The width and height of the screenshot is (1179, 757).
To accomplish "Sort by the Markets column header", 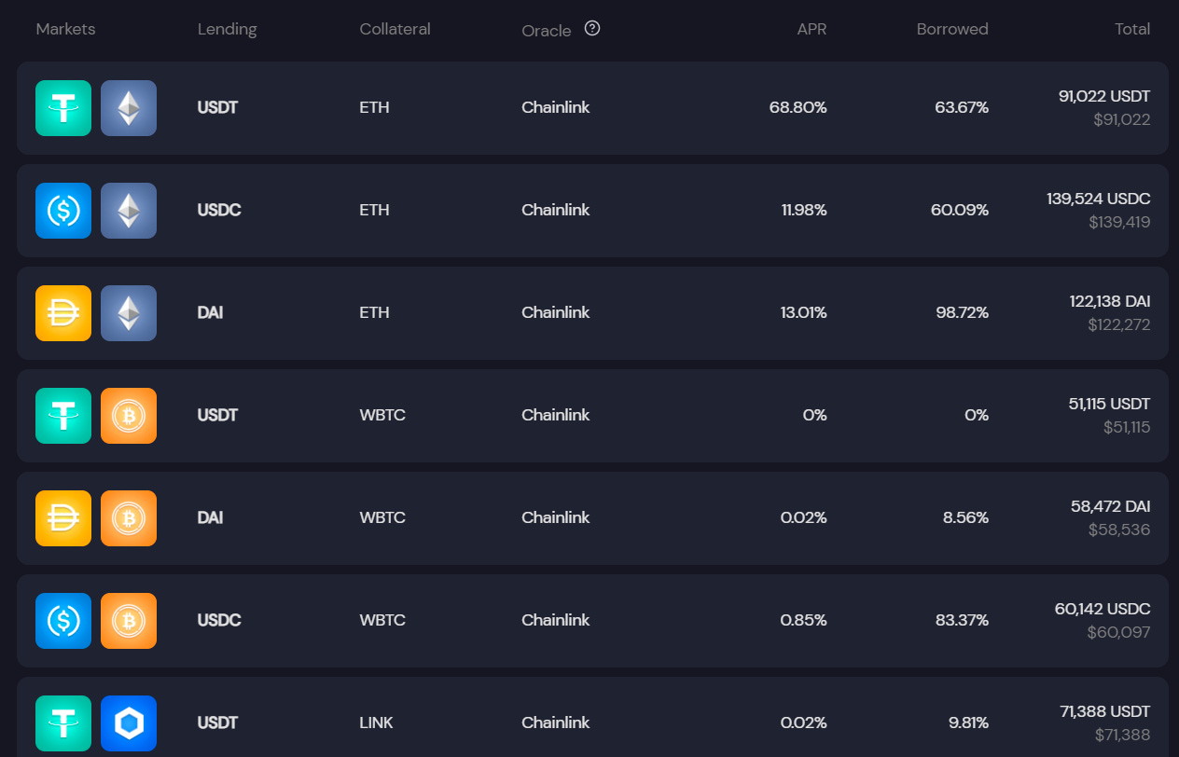I will tap(65, 29).
